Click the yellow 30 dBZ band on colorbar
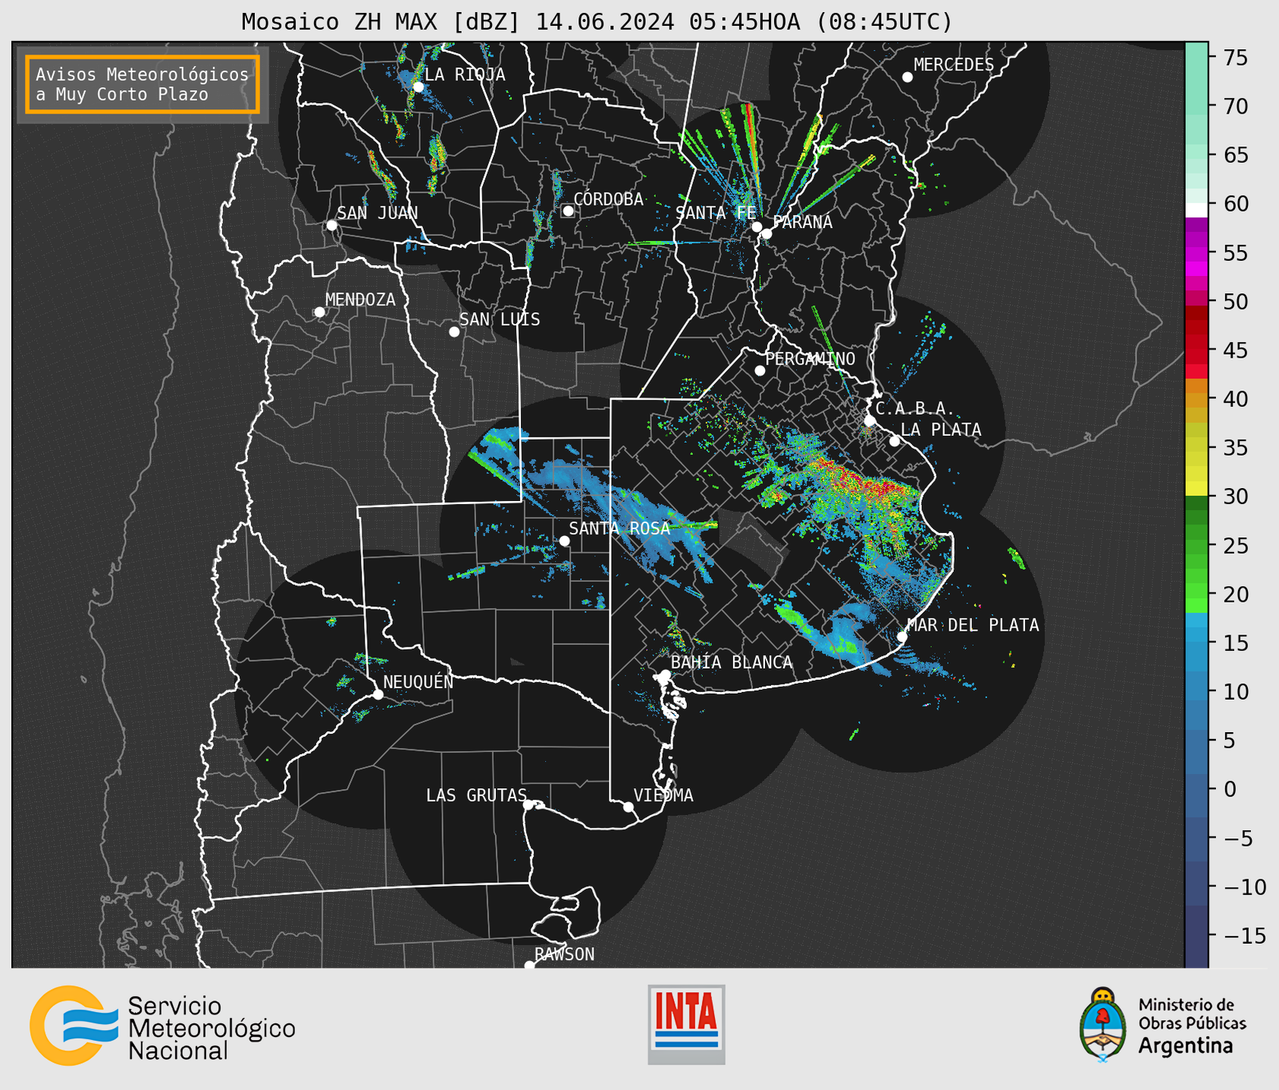The image size is (1279, 1090). (1196, 488)
